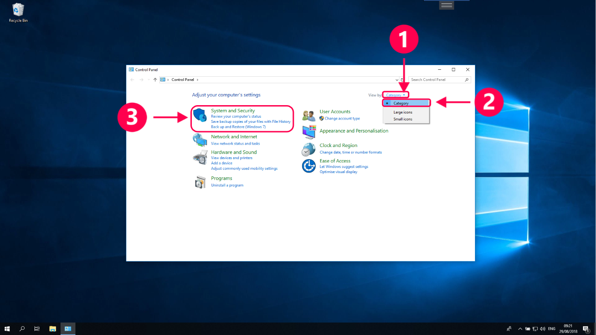The width and height of the screenshot is (596, 335).
Task: Open Clock and Region heading
Action: point(339,145)
